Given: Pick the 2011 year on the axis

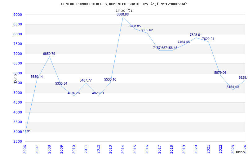Looking at the screenshot, I should (x=86, y=149).
